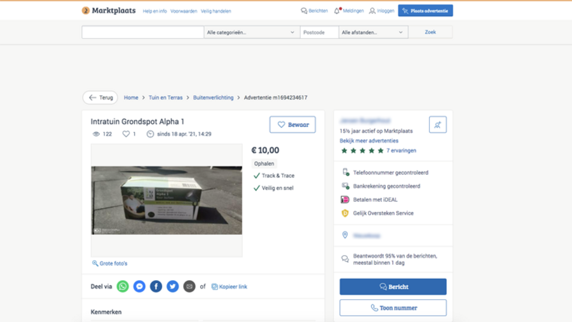
Task: Click the Bankrekening gecontroleerd icon
Action: tap(346, 186)
